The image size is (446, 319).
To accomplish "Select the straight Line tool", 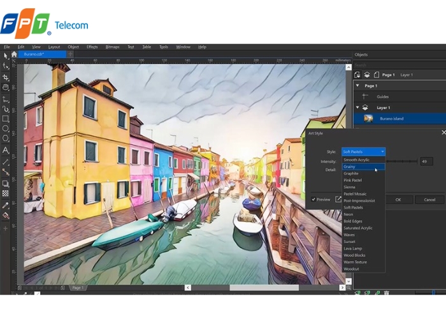I will click(5, 162).
